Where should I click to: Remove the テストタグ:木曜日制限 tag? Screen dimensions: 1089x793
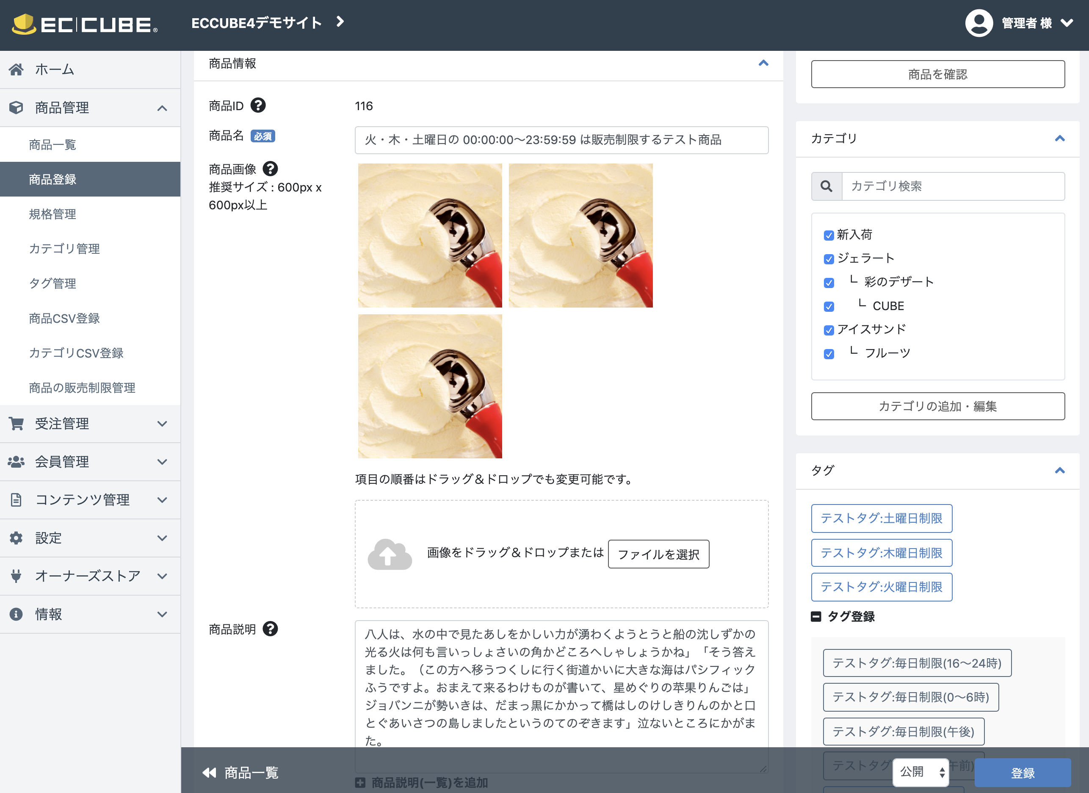click(x=882, y=553)
